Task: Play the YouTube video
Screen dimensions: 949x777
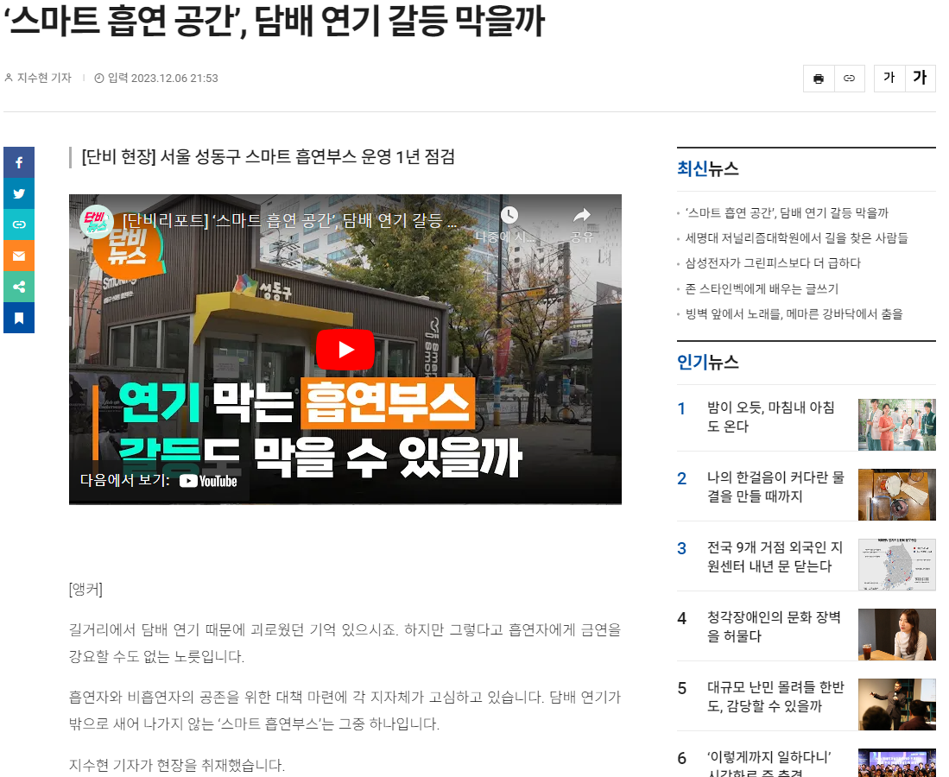Action: click(345, 350)
